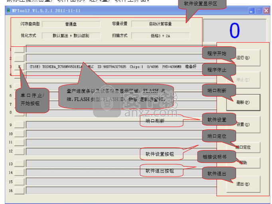
Task: Click the 容量设置 field showing 自动计算容量
Action: [160, 24]
